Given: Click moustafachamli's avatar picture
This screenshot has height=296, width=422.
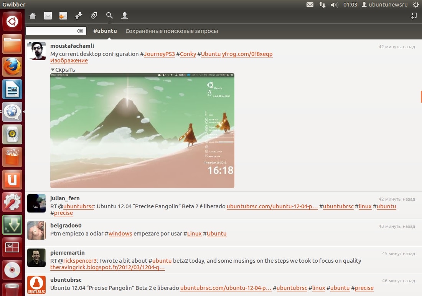Looking at the screenshot, I should [x=36, y=51].
